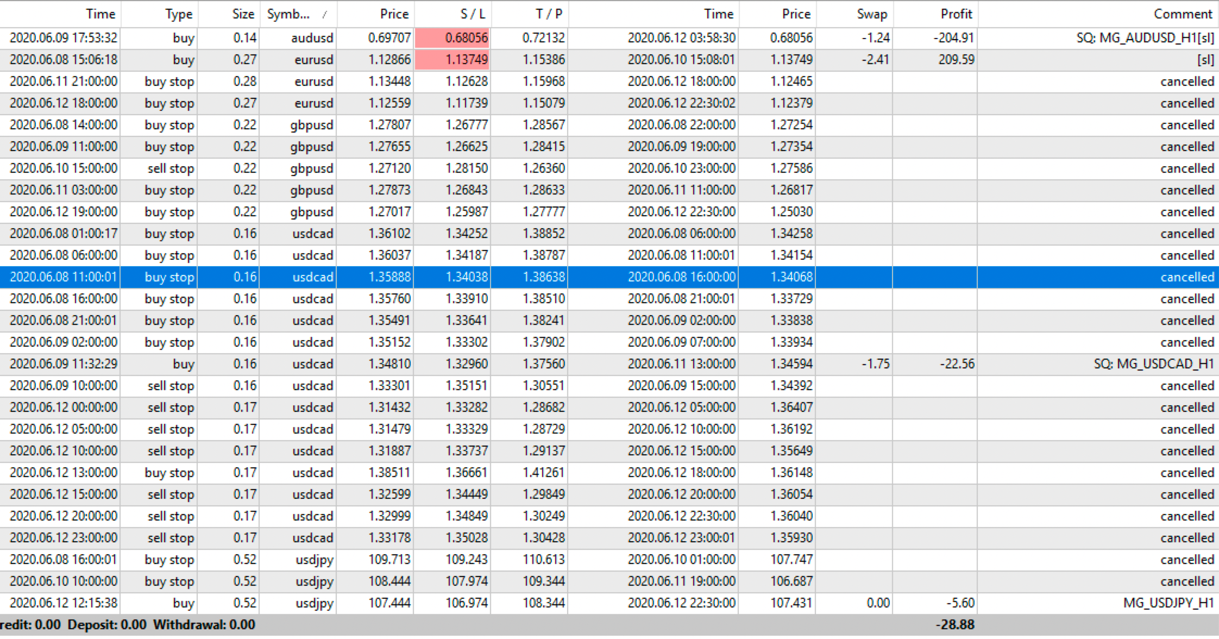This screenshot has width=1219, height=639.
Task: Click red highlighted S/L cell 0.68056
Action: 453,38
